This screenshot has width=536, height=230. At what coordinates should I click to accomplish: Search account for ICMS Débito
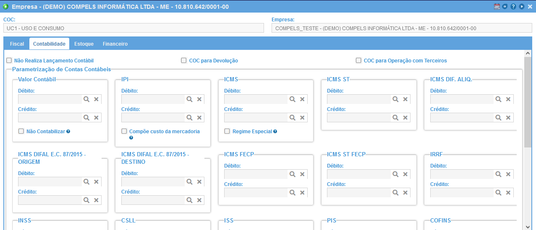pyautogui.click(x=292, y=99)
